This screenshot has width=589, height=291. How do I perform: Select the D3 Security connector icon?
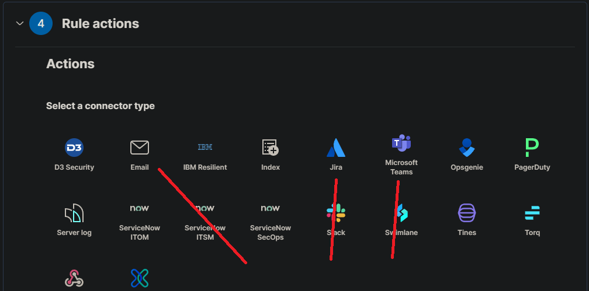[x=74, y=148]
